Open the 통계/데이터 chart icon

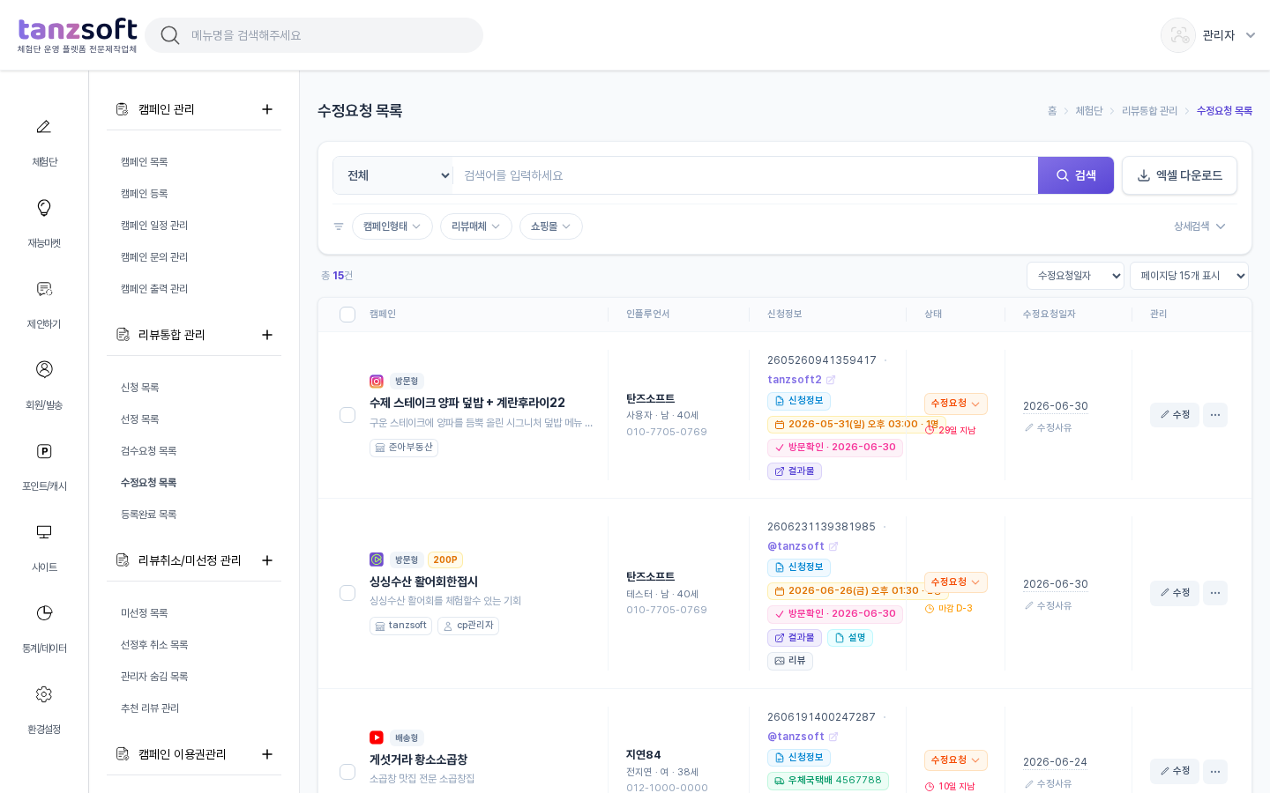click(44, 613)
